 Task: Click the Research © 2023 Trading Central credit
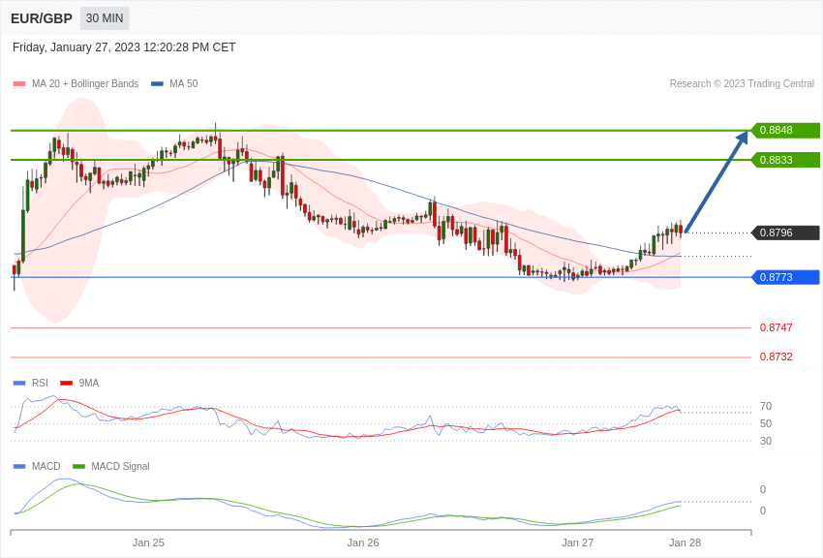click(742, 84)
